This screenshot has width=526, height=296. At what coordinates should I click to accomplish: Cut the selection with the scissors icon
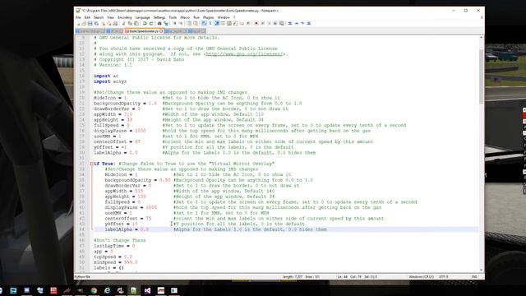coord(124,24)
